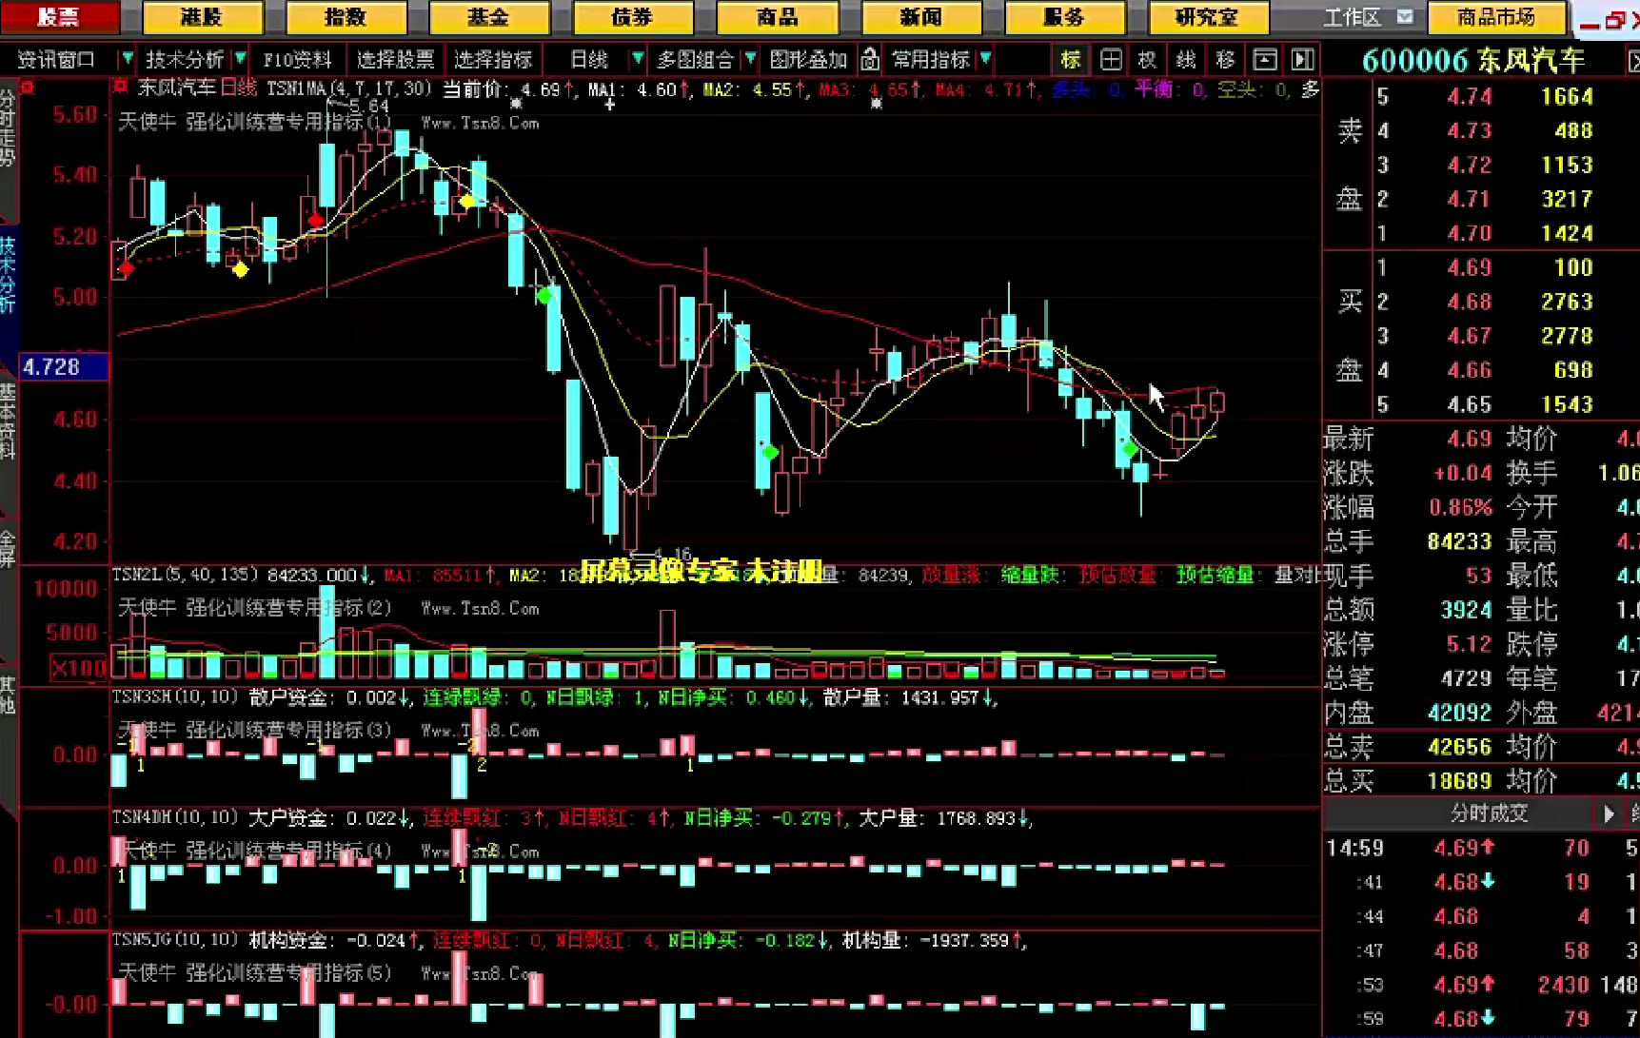Click the skip-to-end arrow icon

pyautogui.click(x=1302, y=60)
